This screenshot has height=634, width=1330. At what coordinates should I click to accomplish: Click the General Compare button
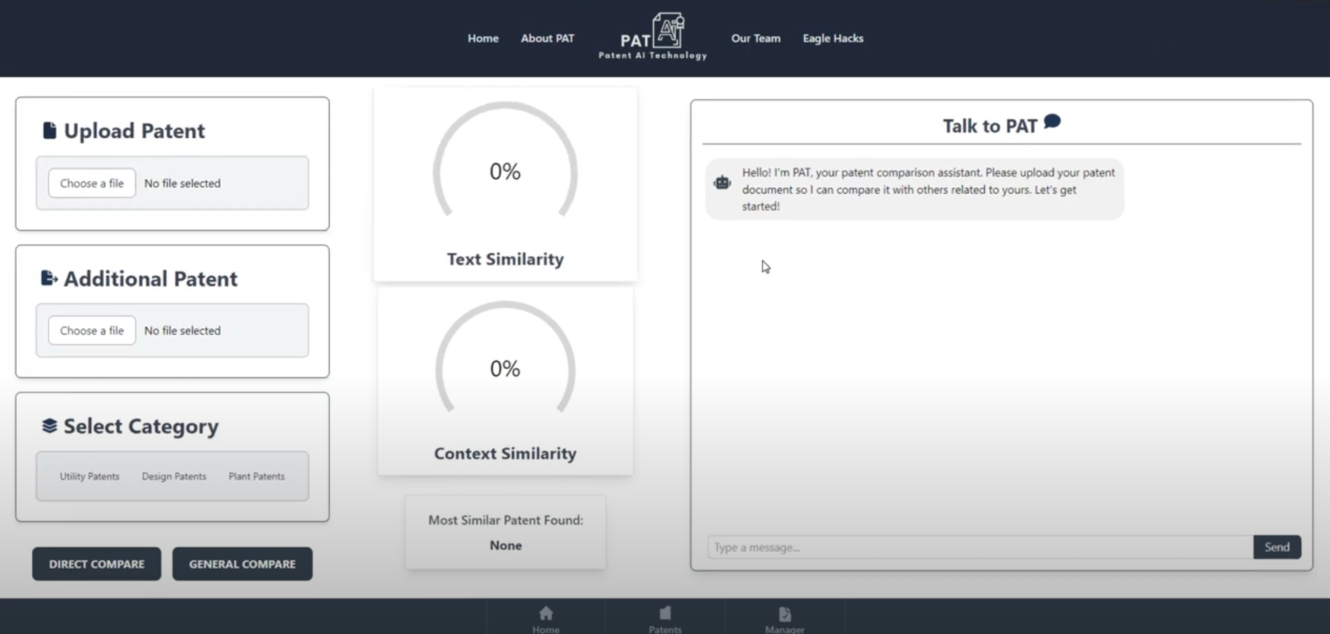coord(243,564)
